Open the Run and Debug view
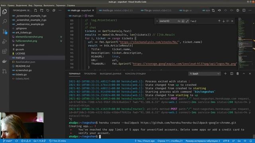The width and height of the screenshot is (255, 143). (4, 41)
